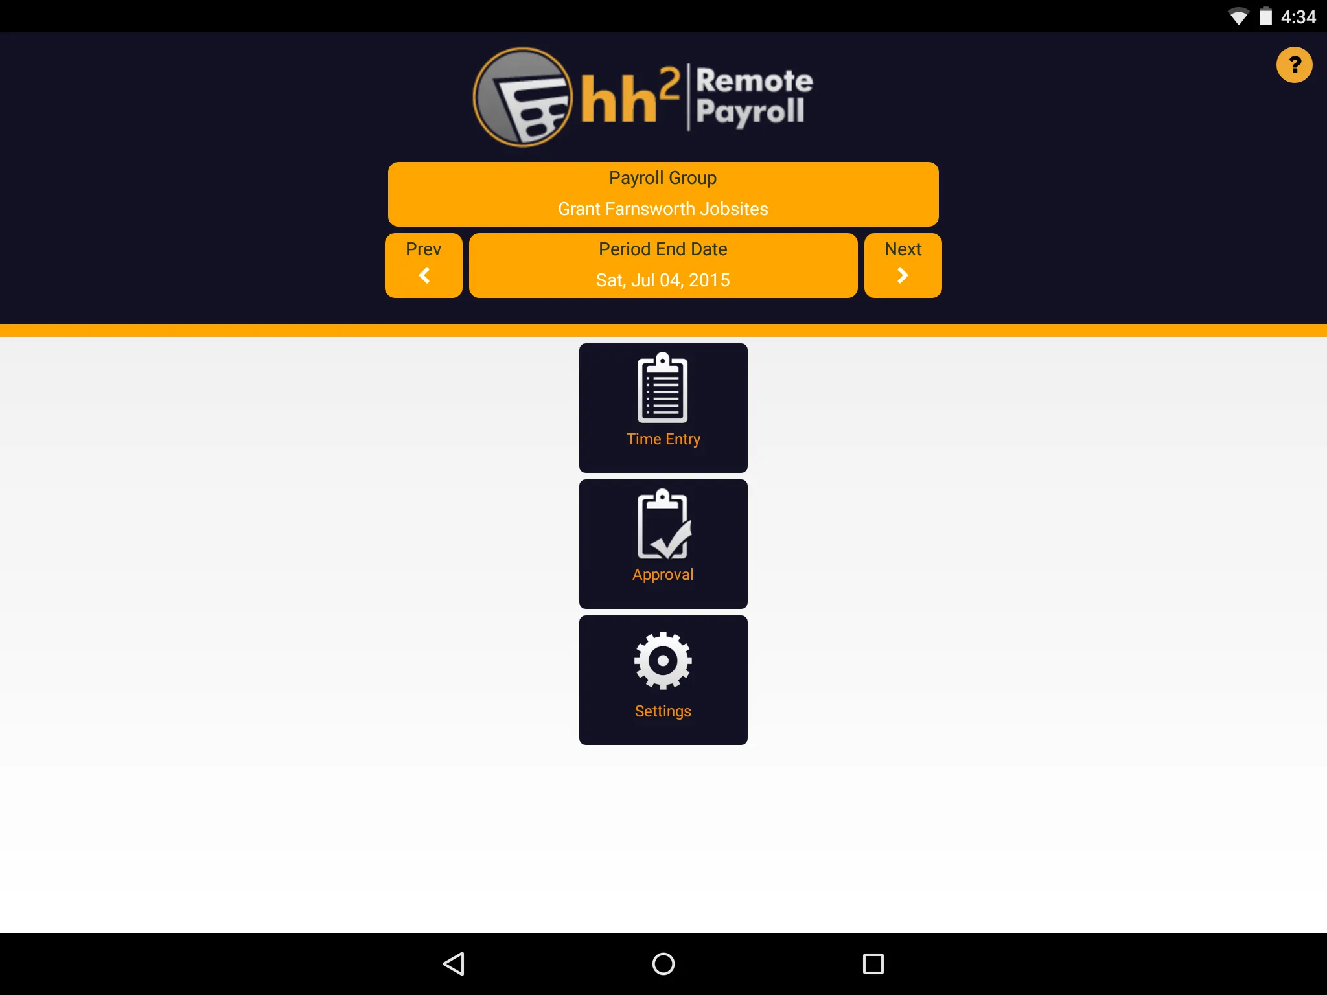This screenshot has width=1327, height=995.
Task: Tap the device home button
Action: (x=662, y=963)
